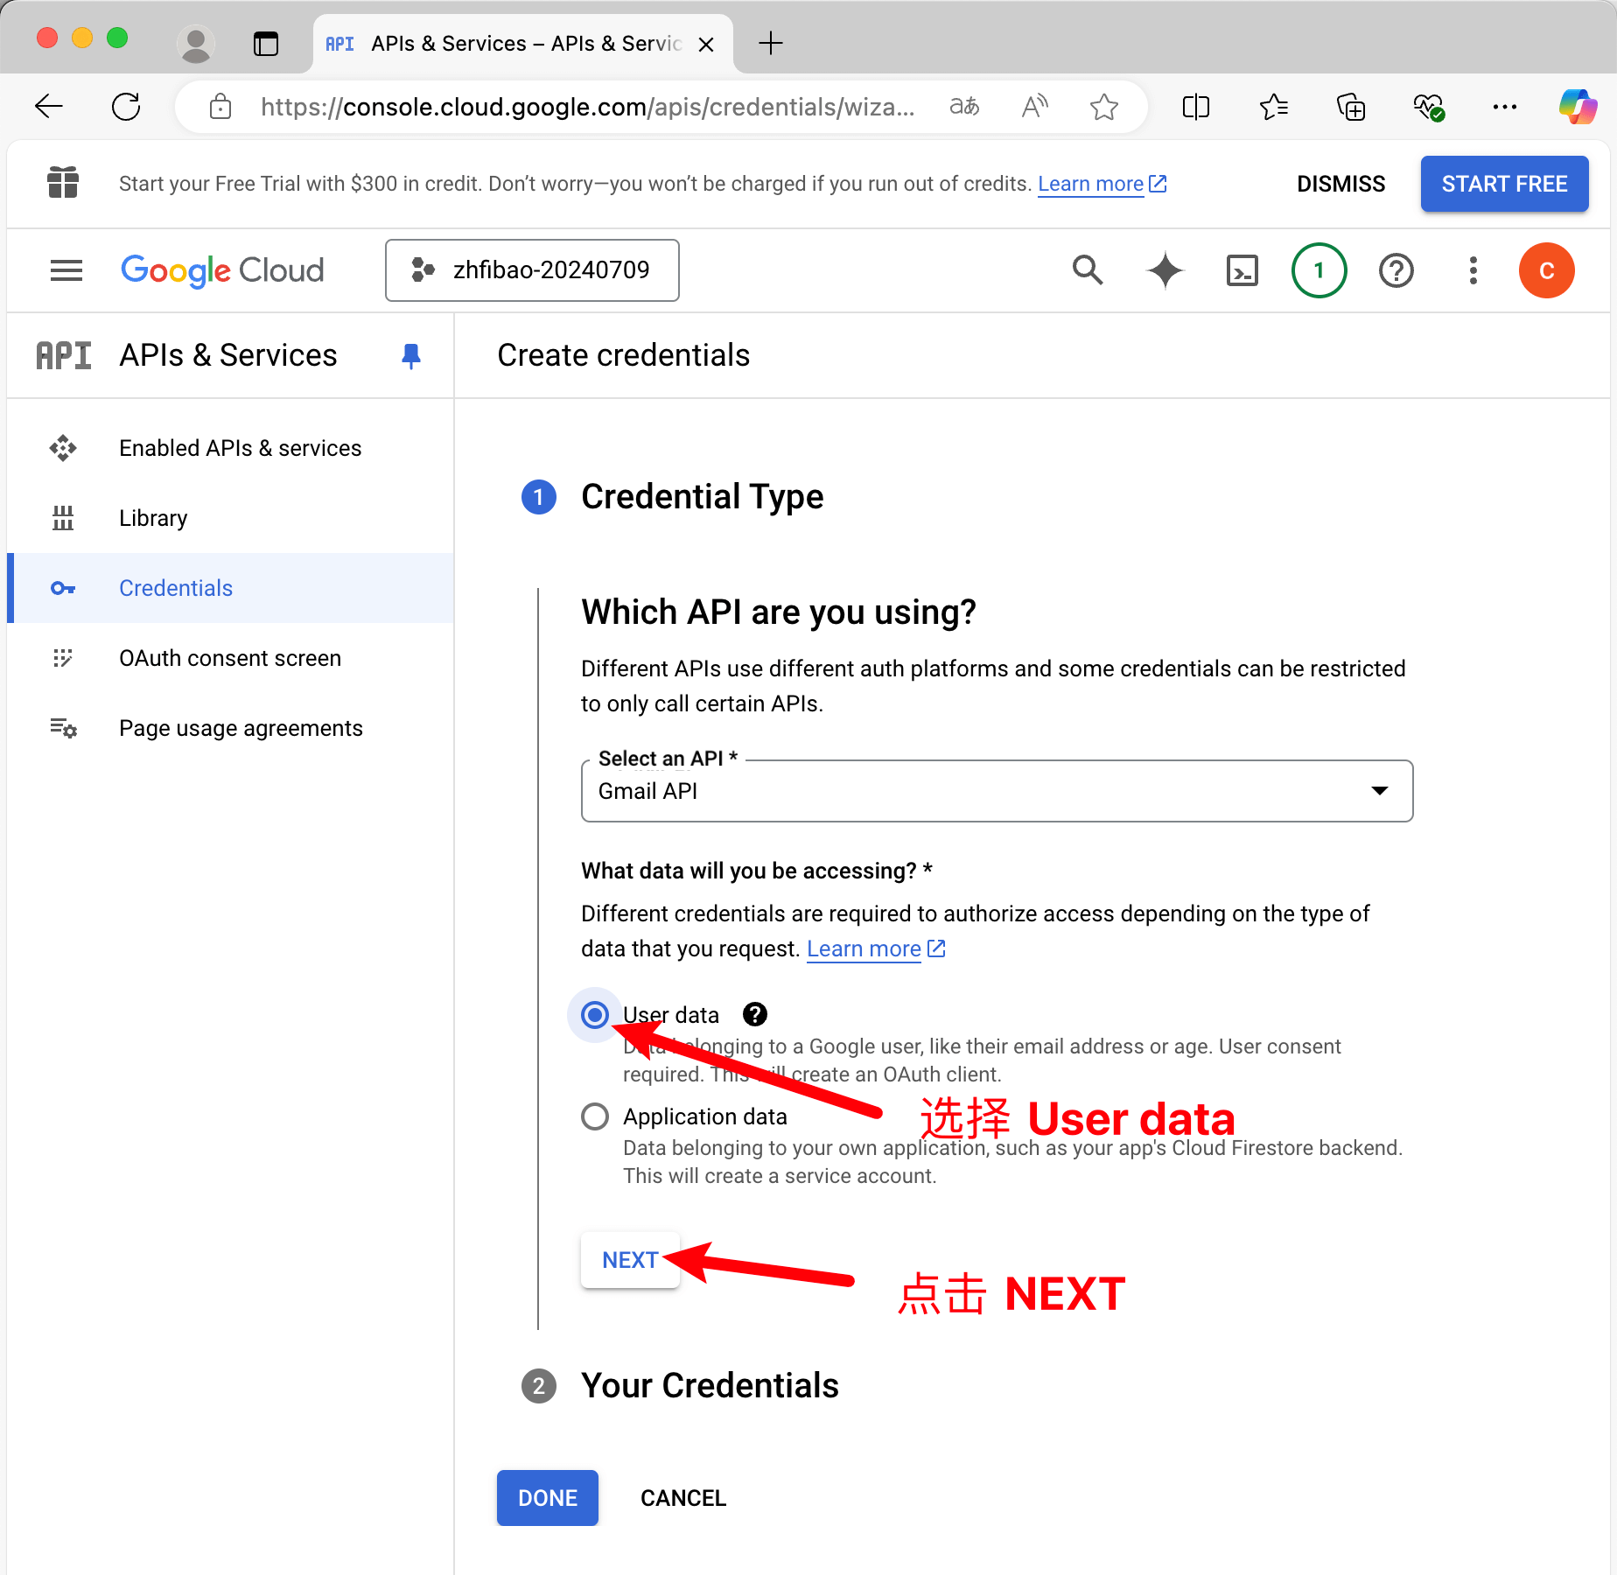
Task: Show help tooltip for User data
Action: pos(754,1014)
